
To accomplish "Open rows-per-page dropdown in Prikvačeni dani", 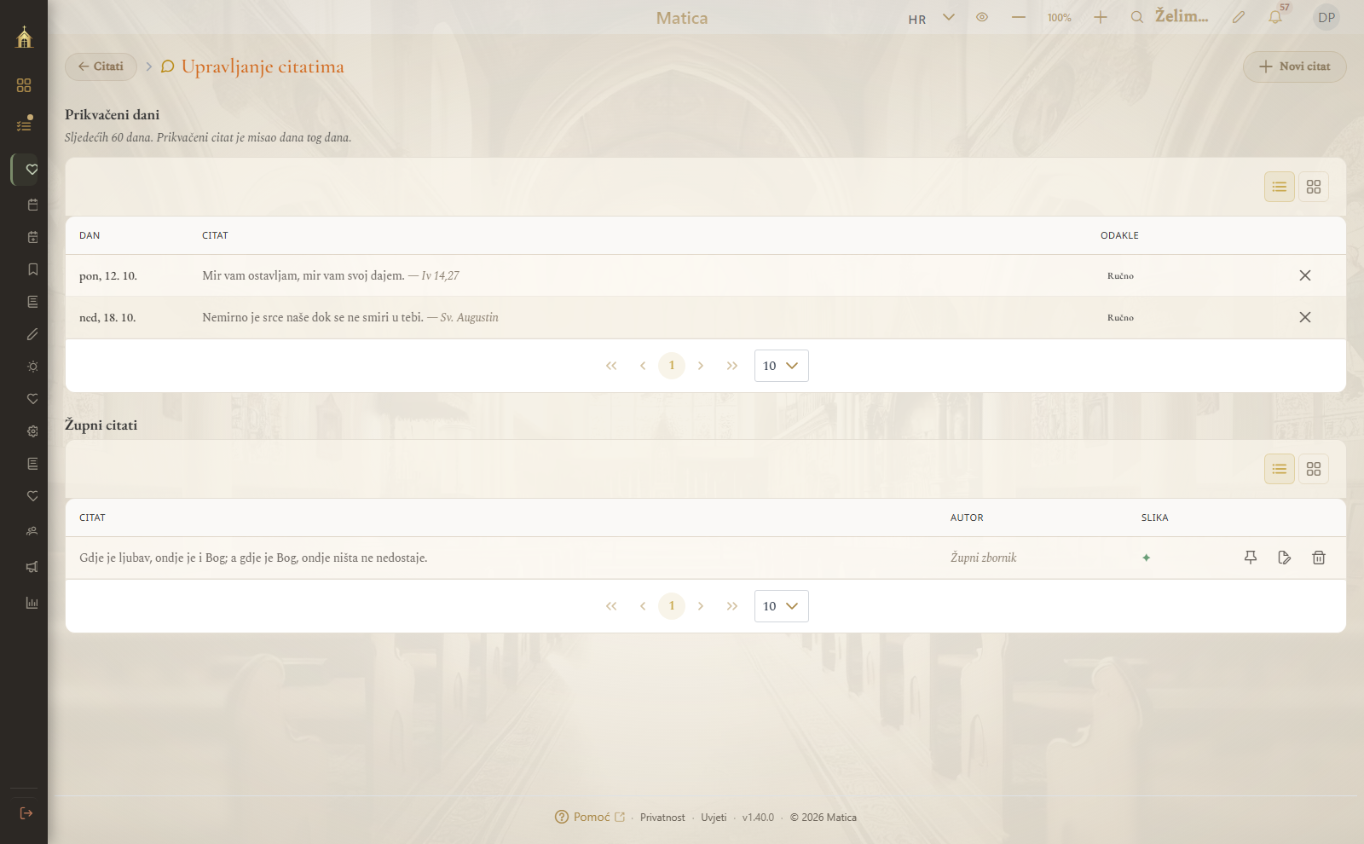I will [x=782, y=366].
